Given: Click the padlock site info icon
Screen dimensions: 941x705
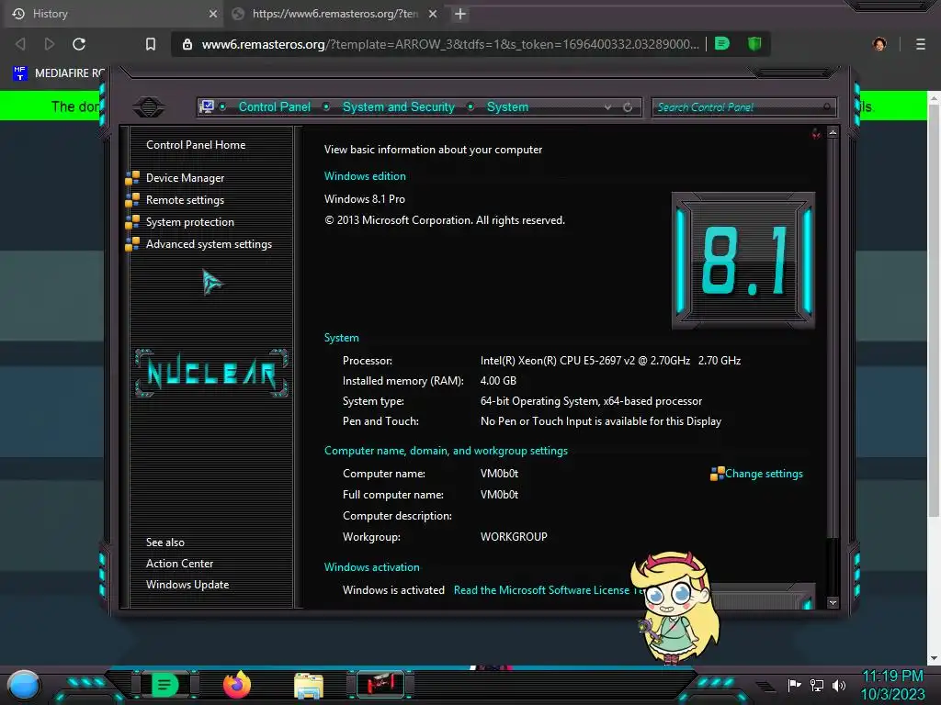Looking at the screenshot, I should pyautogui.click(x=187, y=44).
